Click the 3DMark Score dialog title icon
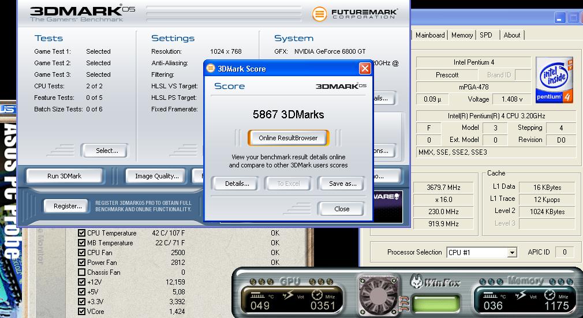The width and height of the screenshot is (583, 318). tap(211, 68)
